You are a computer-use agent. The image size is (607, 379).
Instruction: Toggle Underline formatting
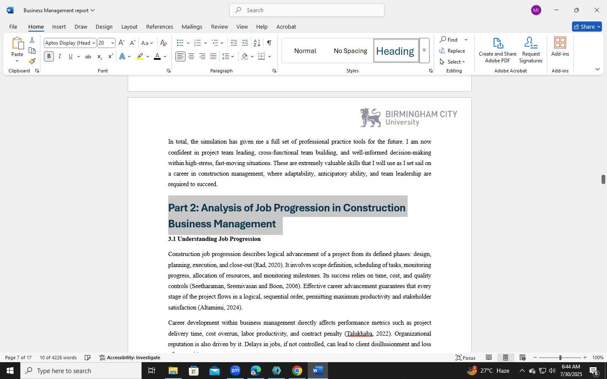point(70,56)
